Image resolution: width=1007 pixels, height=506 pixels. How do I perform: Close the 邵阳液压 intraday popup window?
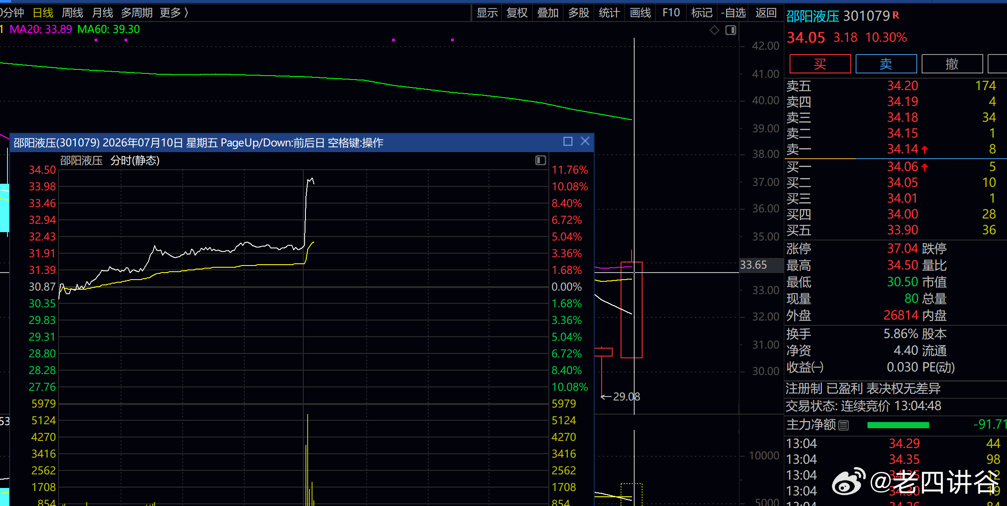585,141
